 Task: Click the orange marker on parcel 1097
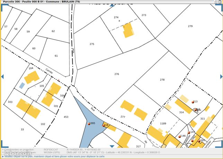click(199, 141)
